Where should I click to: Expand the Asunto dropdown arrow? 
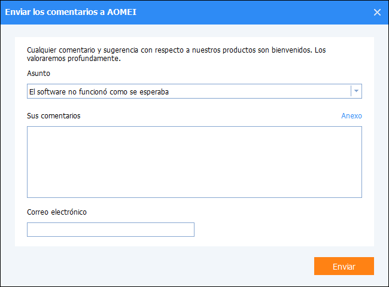coord(356,91)
